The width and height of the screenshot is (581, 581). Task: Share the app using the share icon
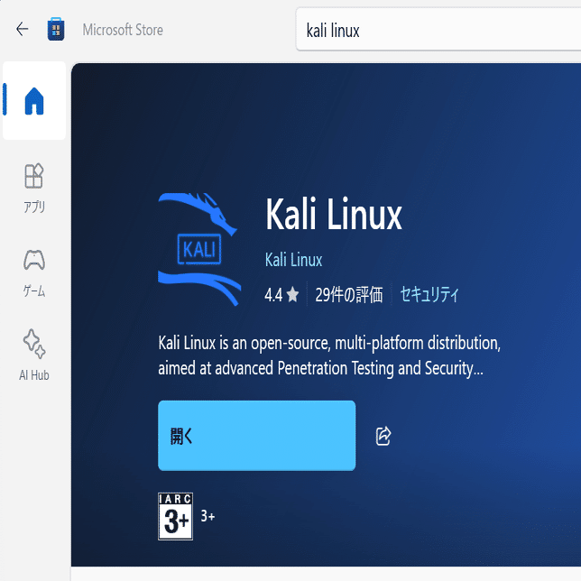383,436
